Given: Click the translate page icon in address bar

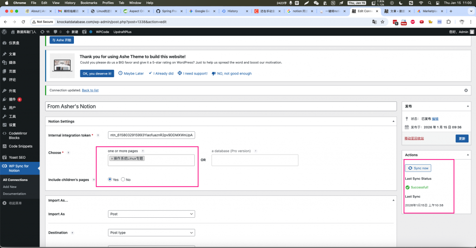Looking at the screenshot, I should coord(374,22).
